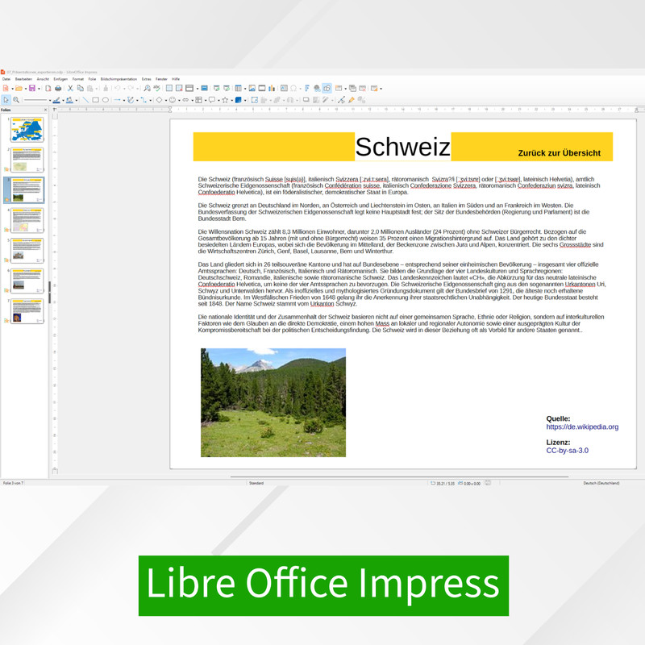Image resolution: width=645 pixels, height=645 pixels.
Task: Open the Line Style dropdown arrow
Action: pyautogui.click(x=50, y=100)
